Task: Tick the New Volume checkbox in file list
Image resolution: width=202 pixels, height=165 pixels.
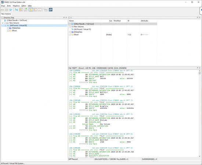Action: [70, 27]
